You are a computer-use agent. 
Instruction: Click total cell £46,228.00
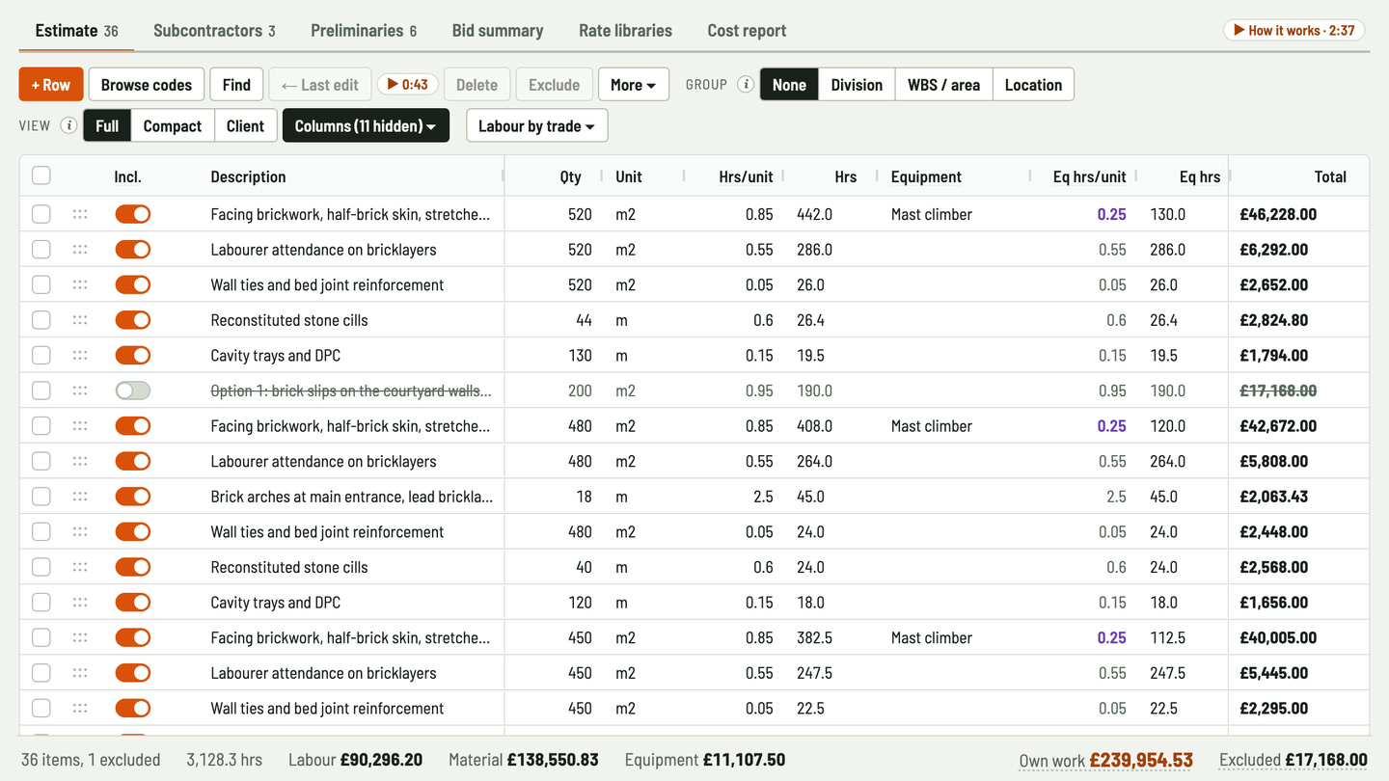(x=1278, y=214)
